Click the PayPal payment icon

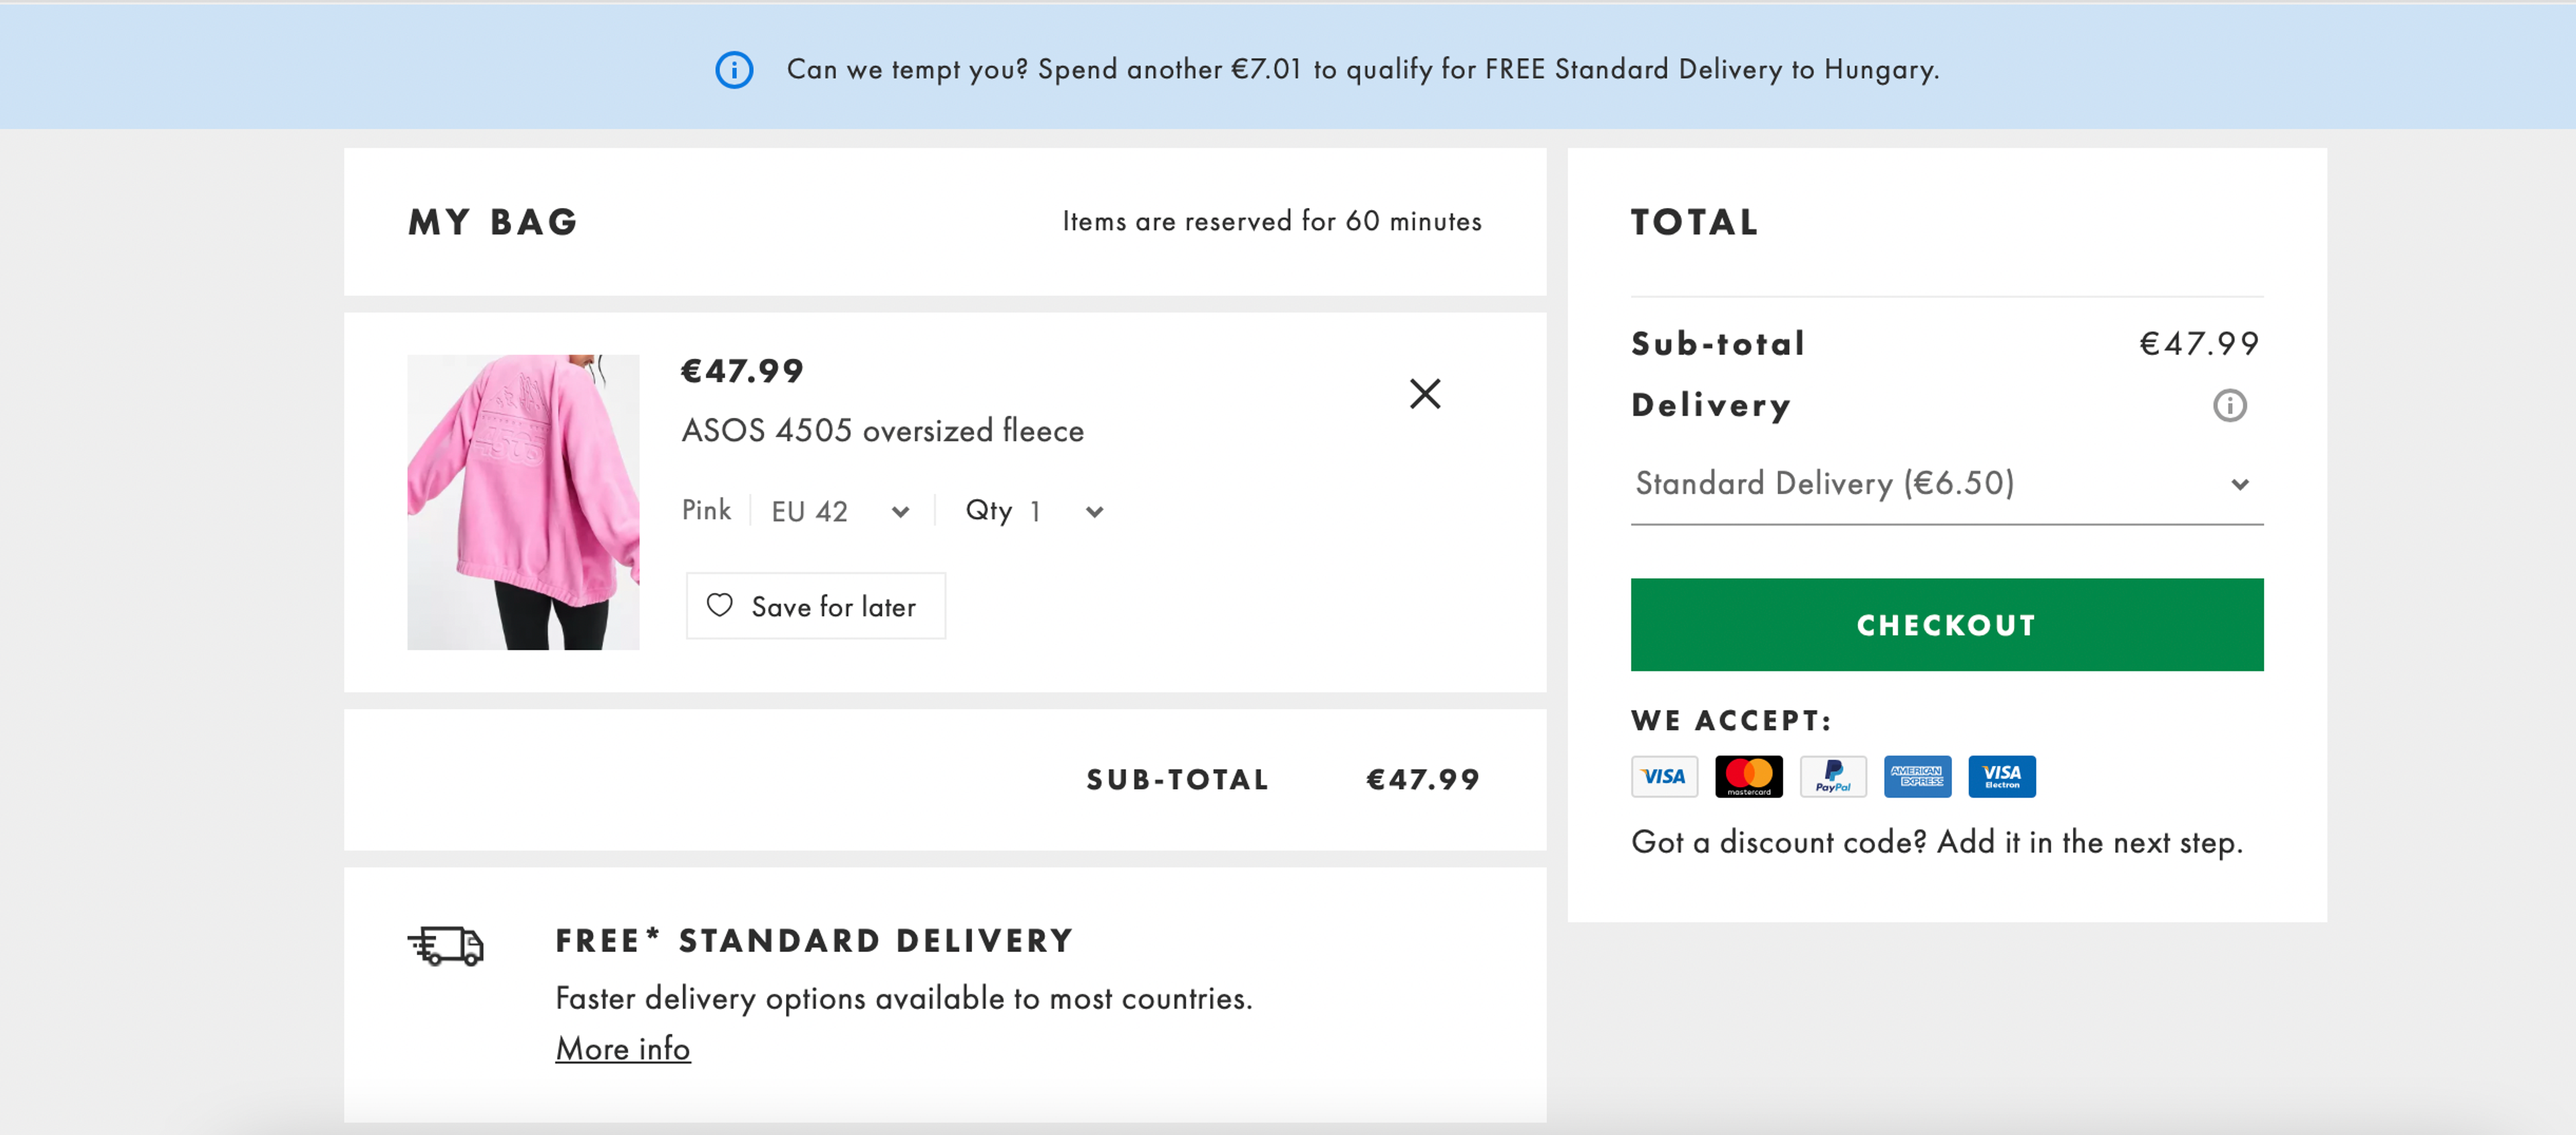[x=1834, y=776]
